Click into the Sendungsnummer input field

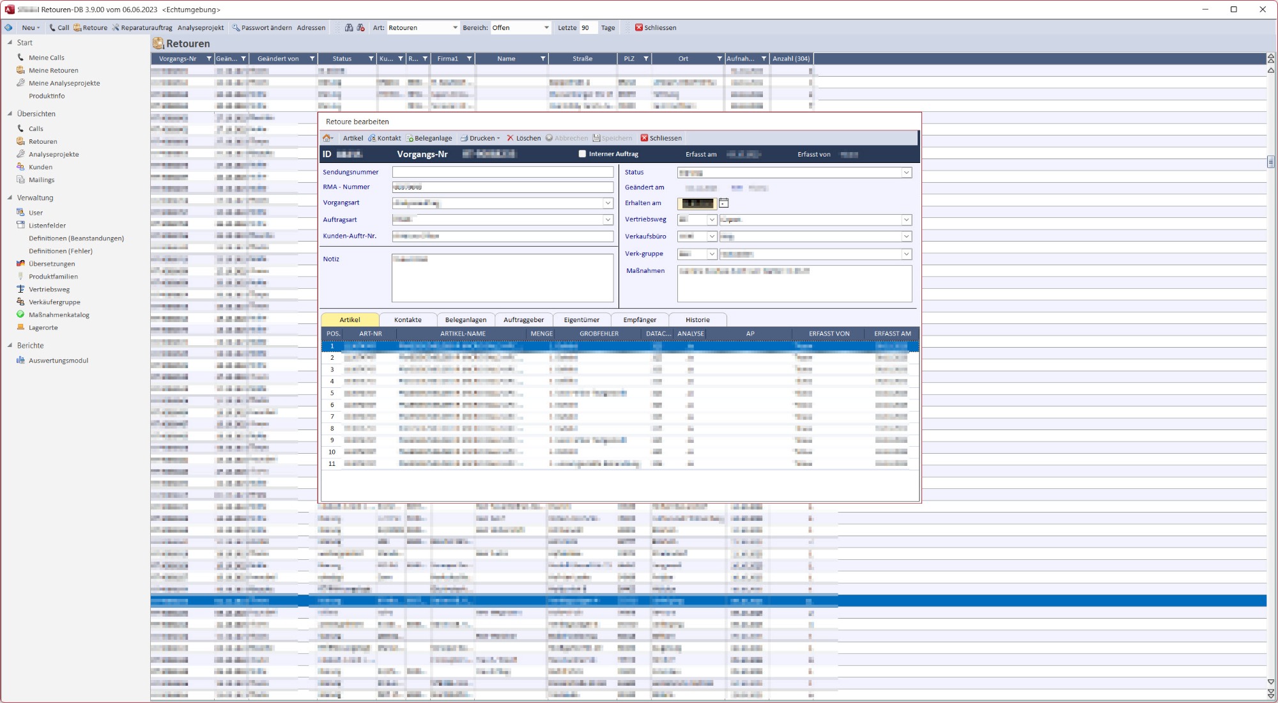pos(502,172)
